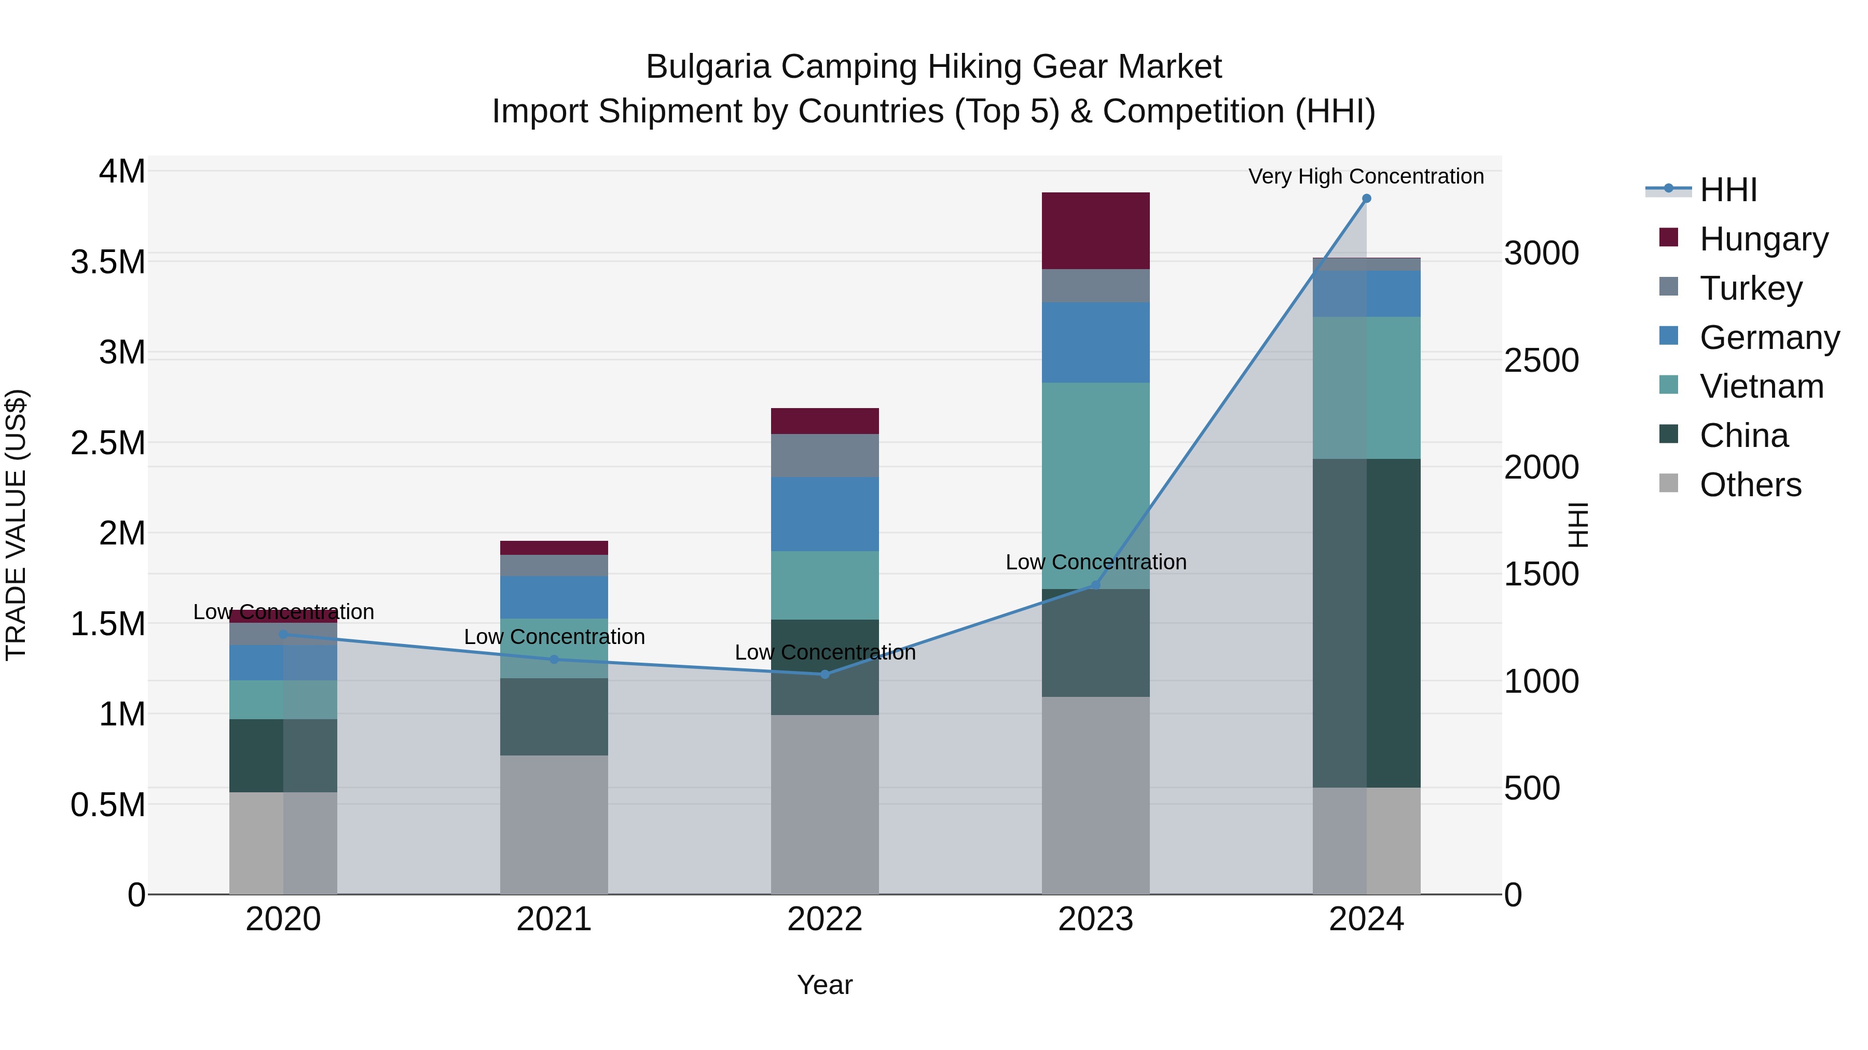The width and height of the screenshot is (1868, 1050).
Task: Toggle the Others legend entry
Action: pos(1730,485)
